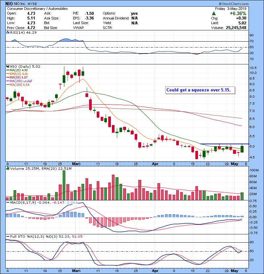Click the Chg value +0.30

tap(241, 18)
